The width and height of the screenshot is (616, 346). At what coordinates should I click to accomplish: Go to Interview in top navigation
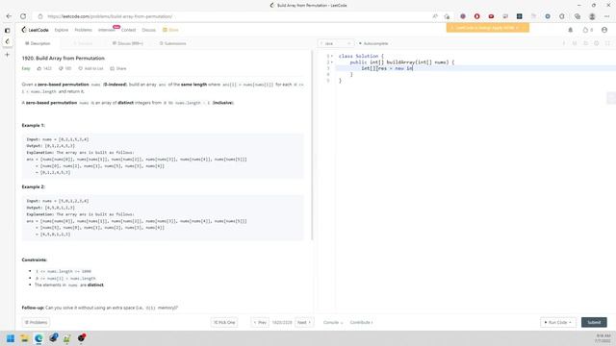click(x=107, y=30)
